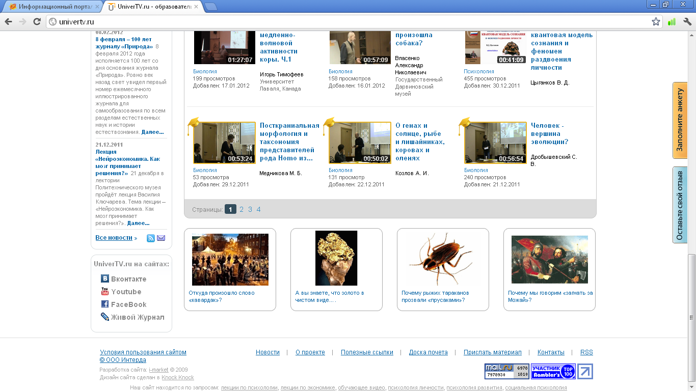The width and height of the screenshot is (696, 391).
Task: Open Почему мы говорим загнать за Можай link
Action: click(550, 296)
